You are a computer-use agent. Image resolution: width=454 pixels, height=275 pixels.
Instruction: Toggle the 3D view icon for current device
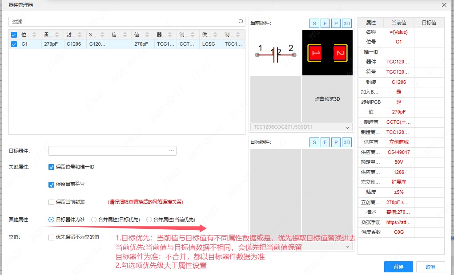pyautogui.click(x=347, y=24)
